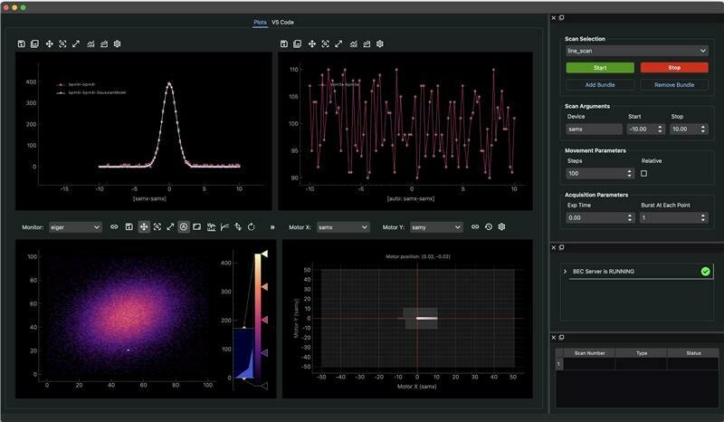
Task: Open the motor map history clock icon
Action: pos(489,227)
